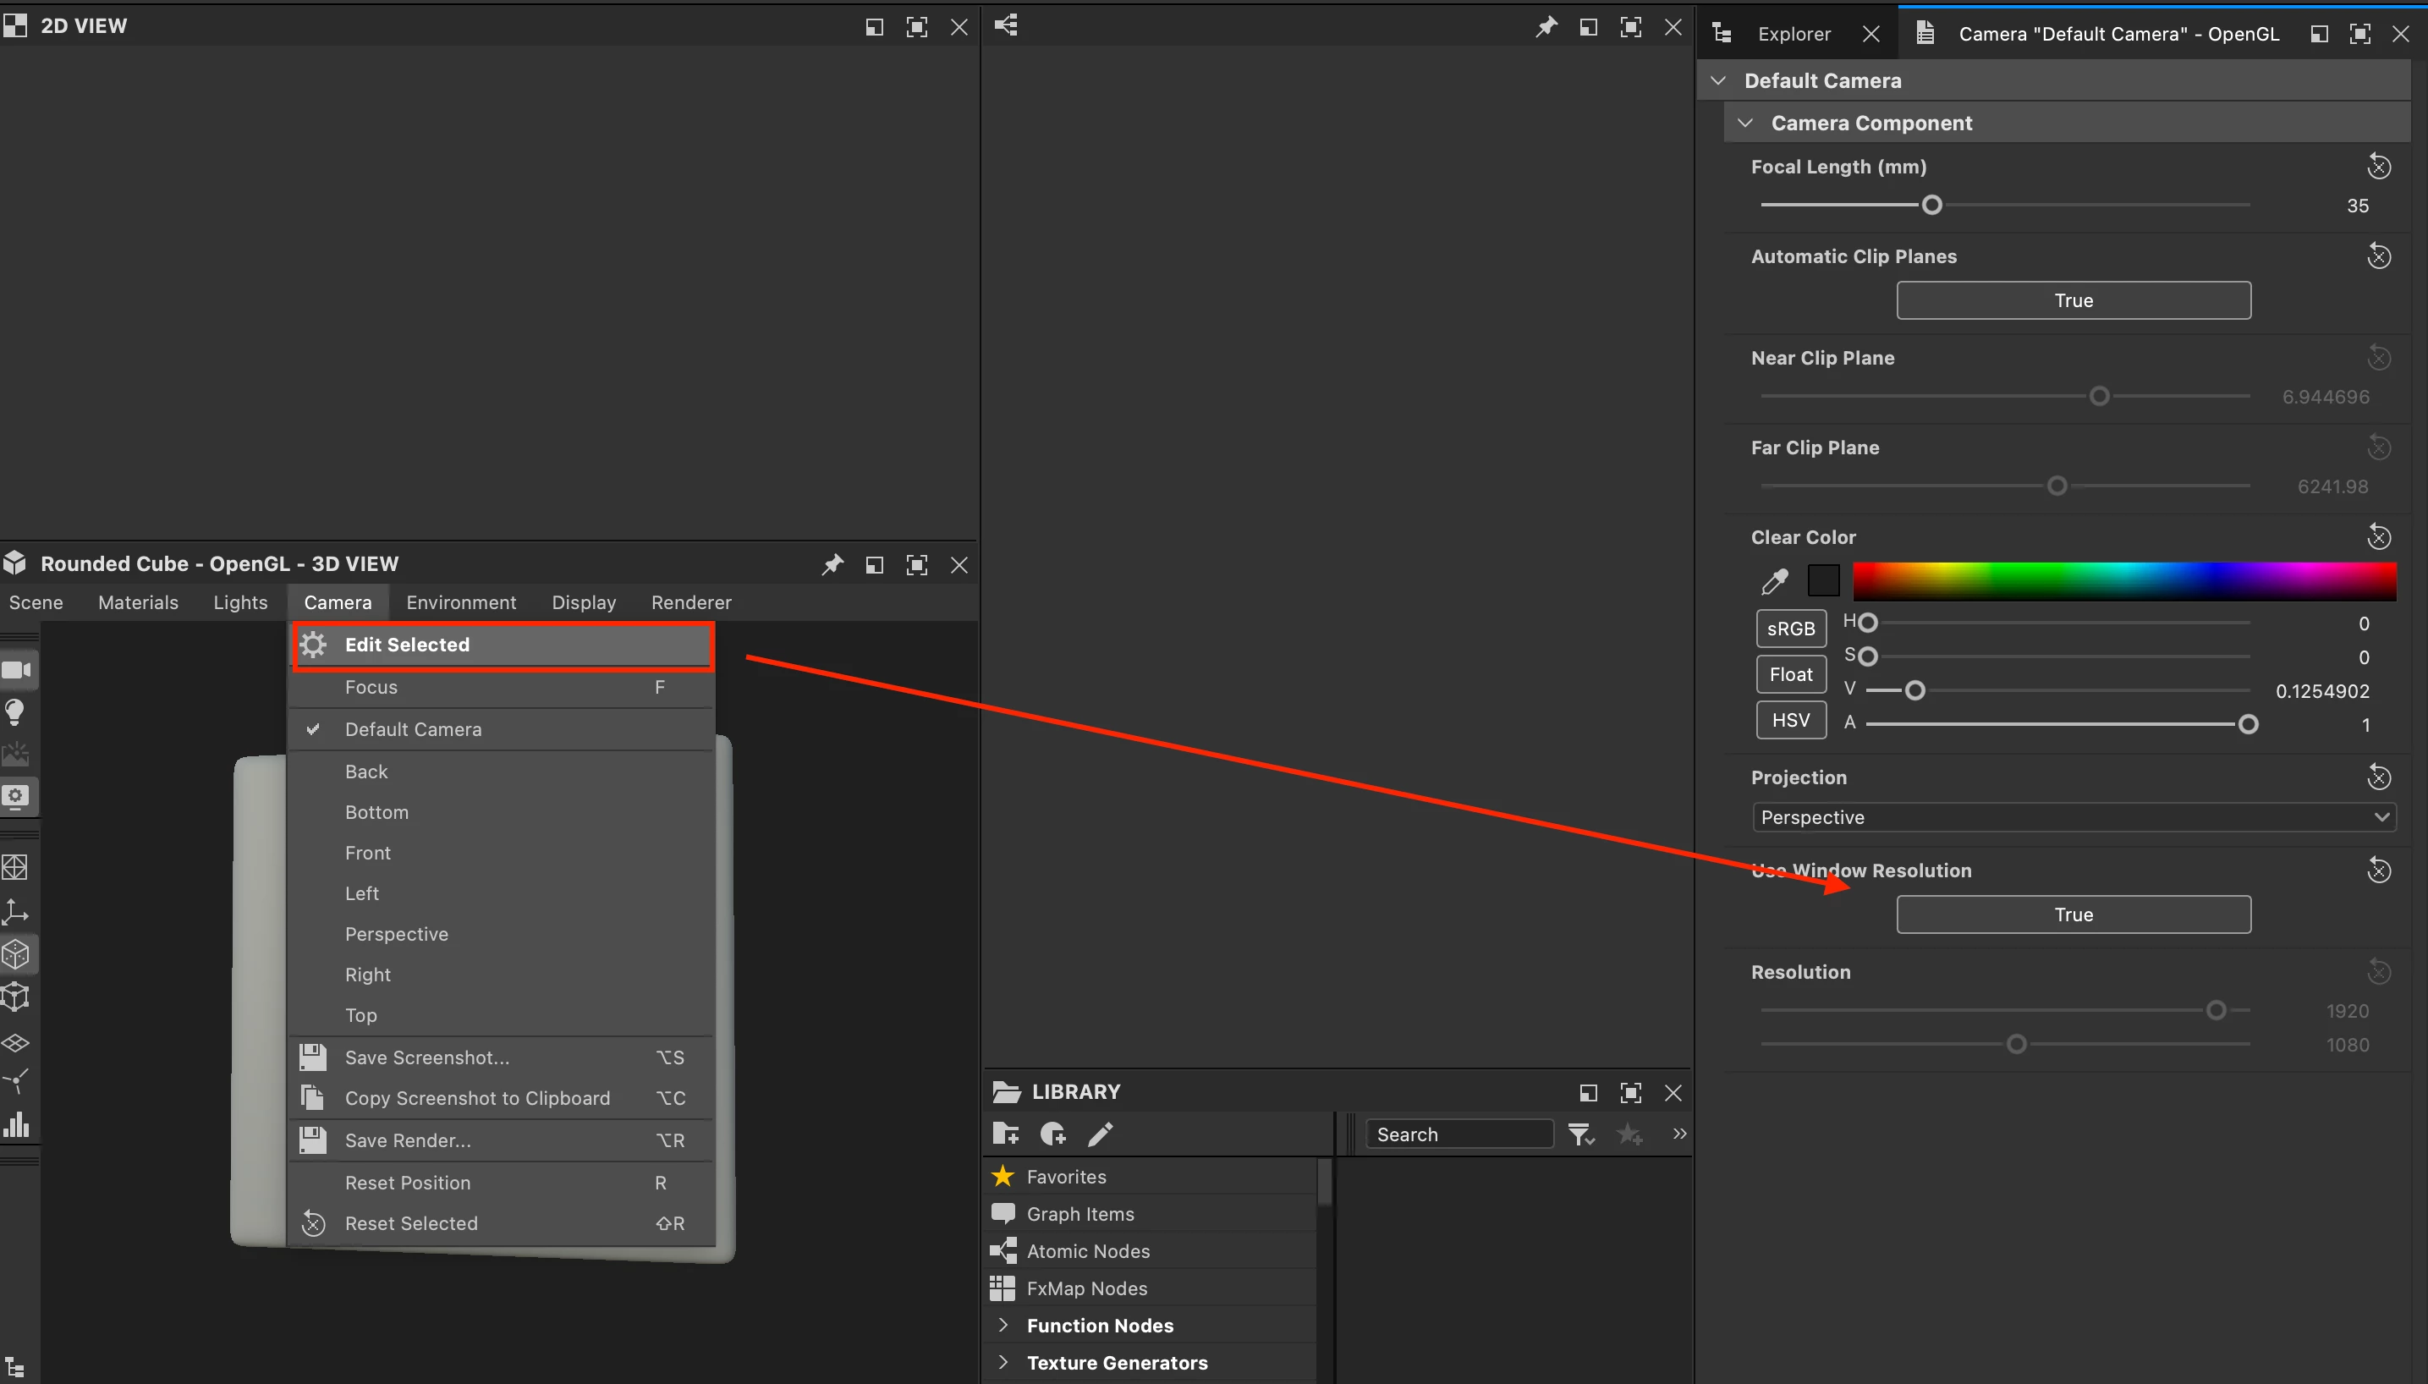
Task: Toggle Use Window Resolution True button
Action: pyautogui.click(x=2073, y=914)
